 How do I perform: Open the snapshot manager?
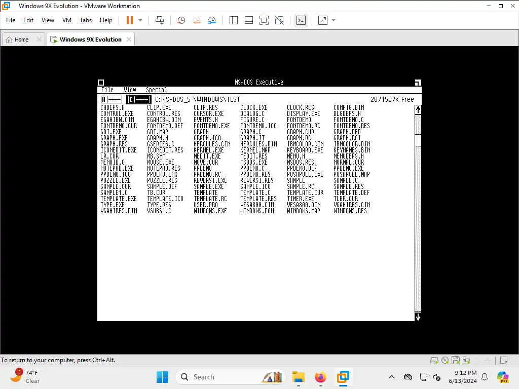coord(212,20)
